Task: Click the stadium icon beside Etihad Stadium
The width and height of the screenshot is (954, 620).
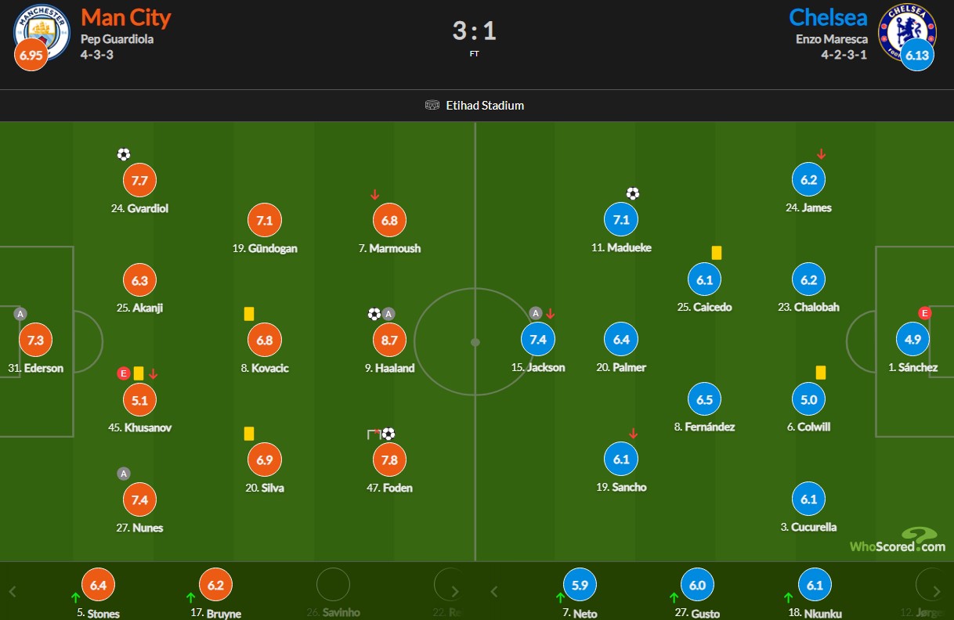Action: (432, 105)
